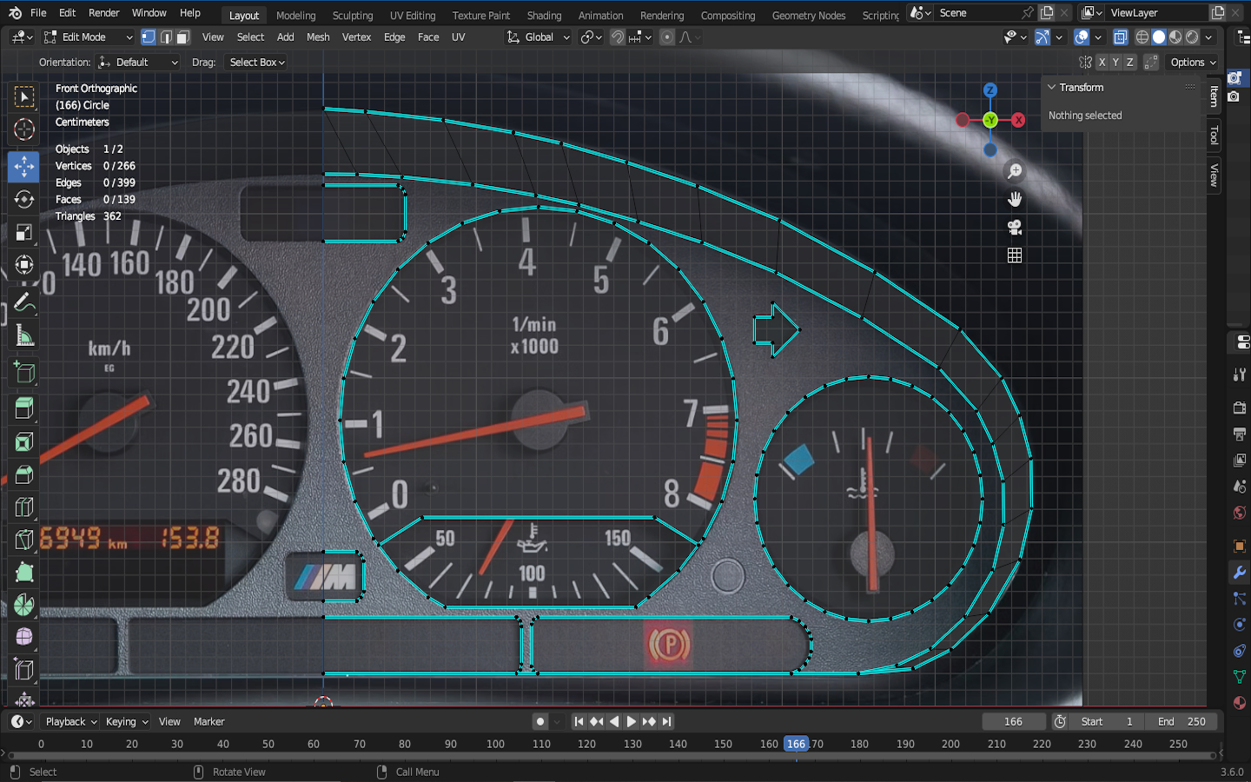1251x782 pixels.
Task: Select the Select Box tool in the toolbar
Action: 24,96
